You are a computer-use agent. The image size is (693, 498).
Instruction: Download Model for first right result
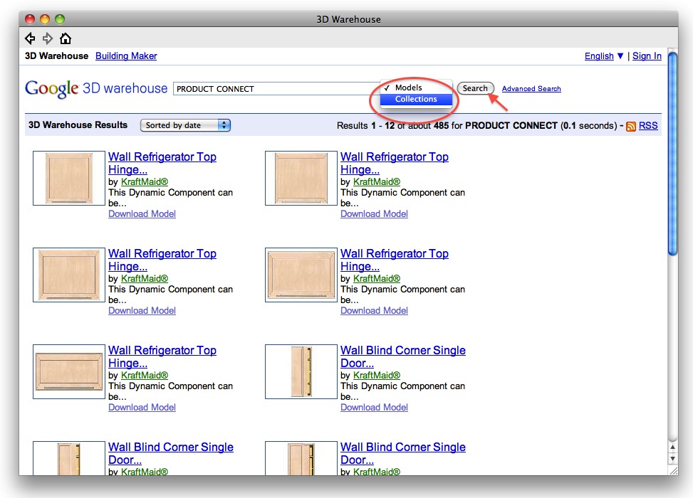click(x=374, y=213)
